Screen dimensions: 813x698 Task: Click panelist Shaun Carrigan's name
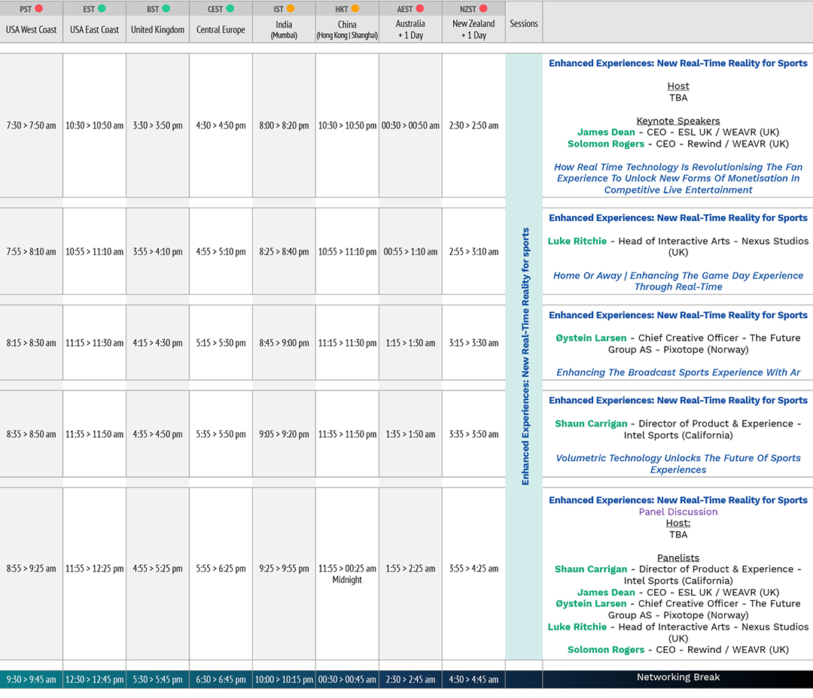(591, 569)
